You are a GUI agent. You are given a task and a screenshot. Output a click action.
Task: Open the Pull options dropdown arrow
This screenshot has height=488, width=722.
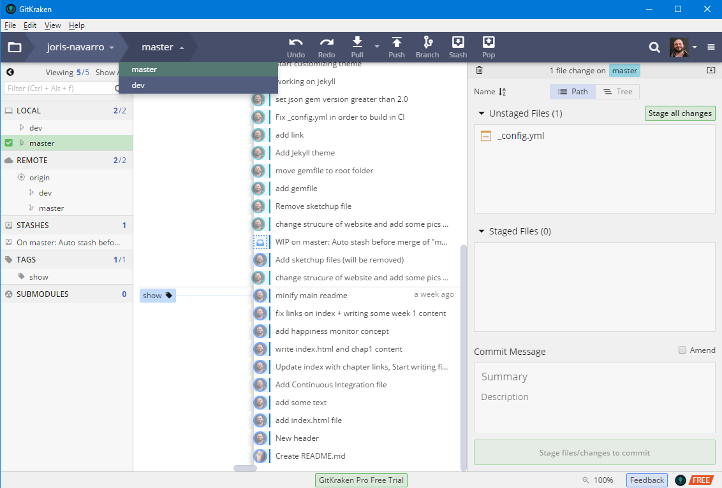(x=377, y=47)
